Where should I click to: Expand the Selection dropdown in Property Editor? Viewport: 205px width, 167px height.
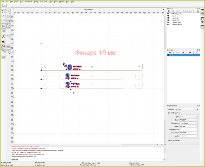[187, 109]
